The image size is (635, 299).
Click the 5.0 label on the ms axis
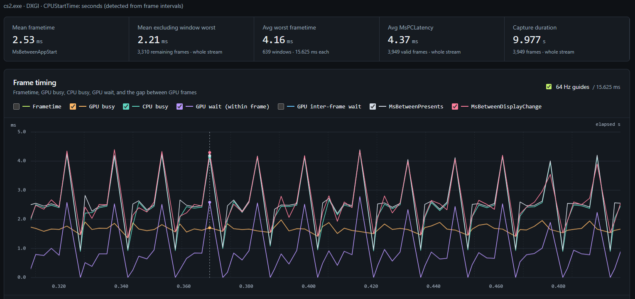[22, 132]
